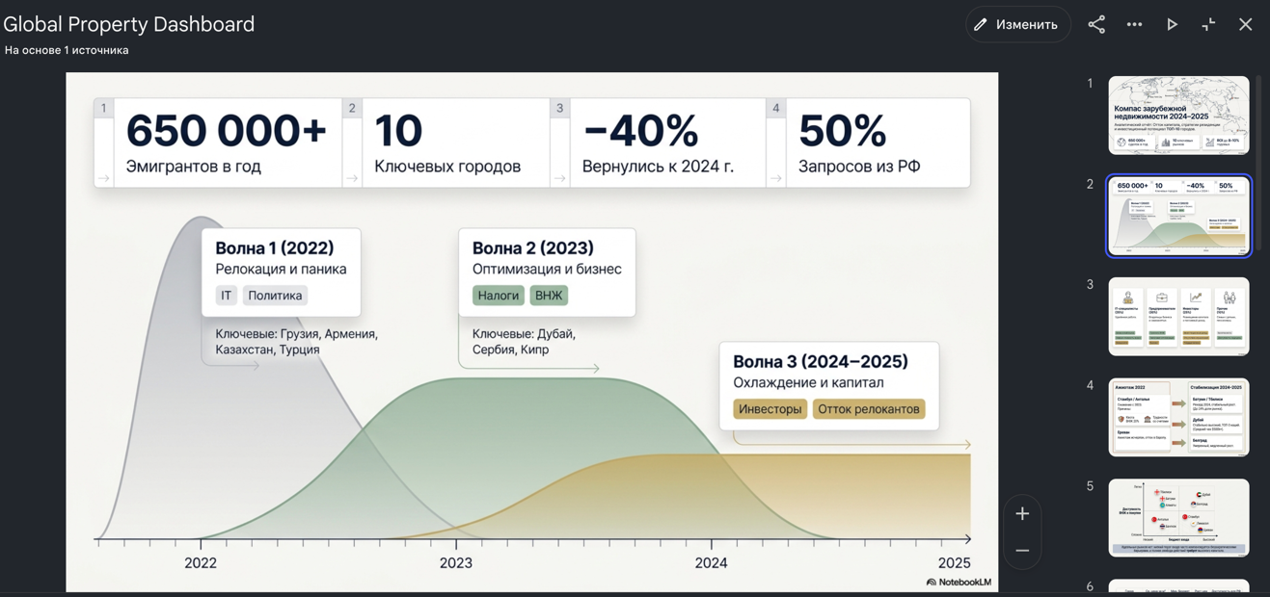Click the 'На основе 1 источника' source text
The image size is (1270, 597).
pos(67,50)
